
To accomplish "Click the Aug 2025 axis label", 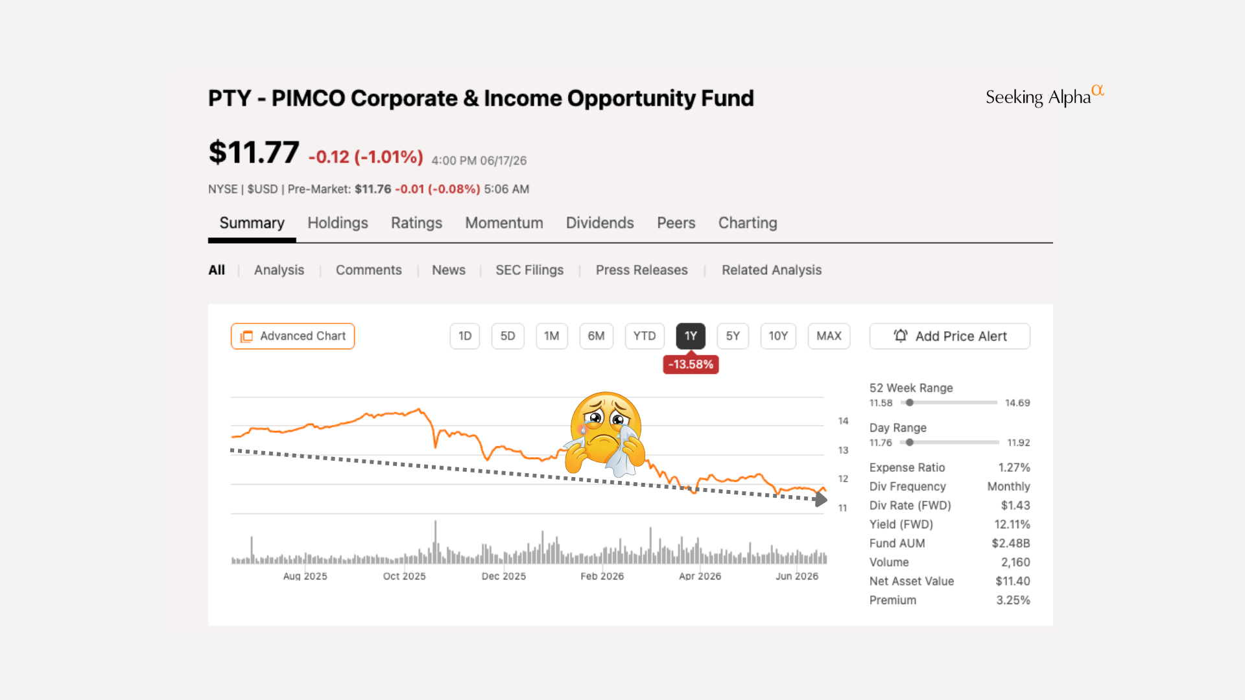I will [305, 576].
